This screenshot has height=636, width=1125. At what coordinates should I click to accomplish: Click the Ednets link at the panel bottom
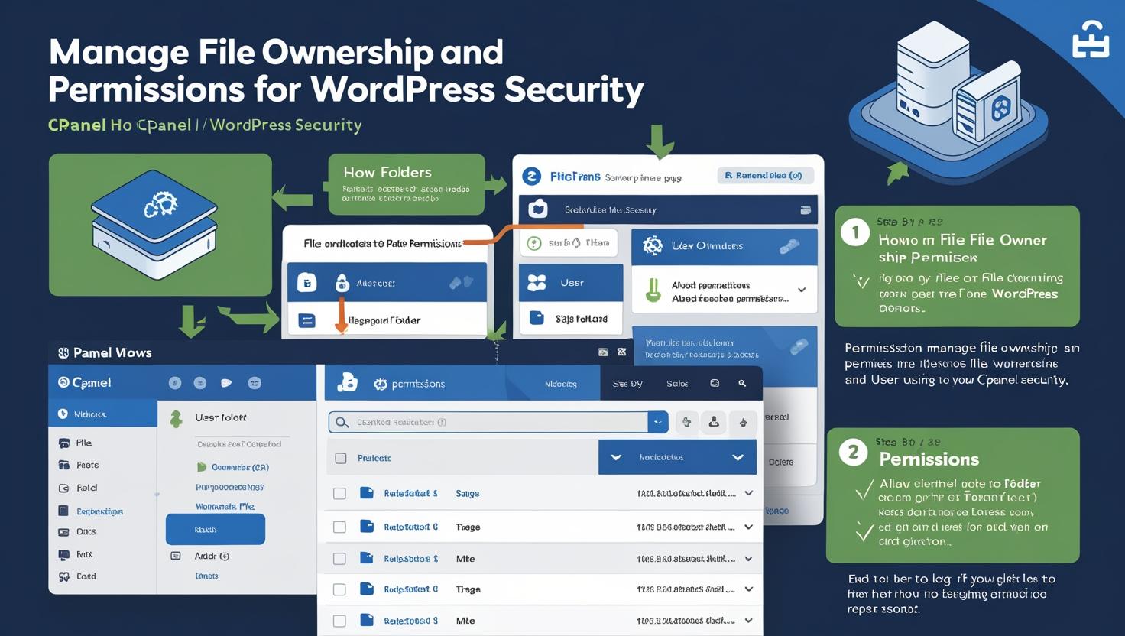coord(206,576)
